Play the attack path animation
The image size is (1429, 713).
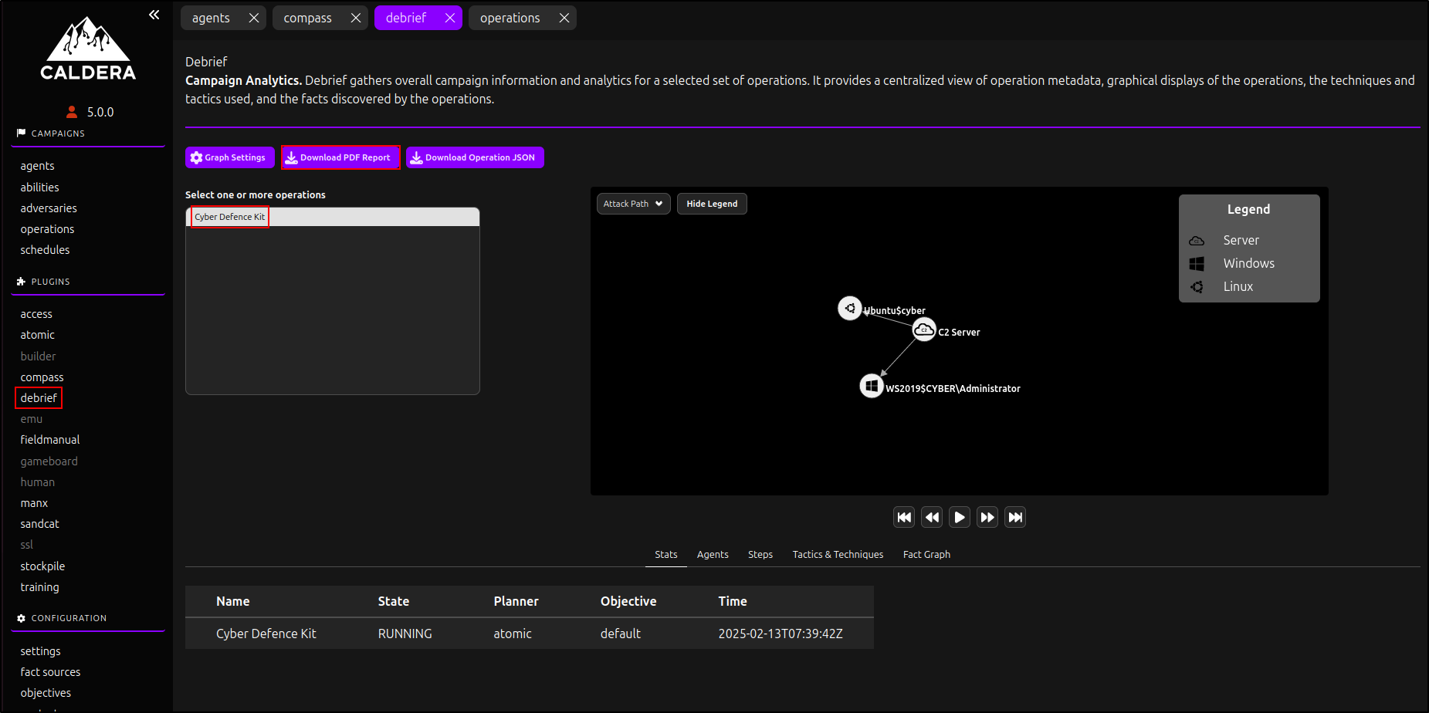960,517
